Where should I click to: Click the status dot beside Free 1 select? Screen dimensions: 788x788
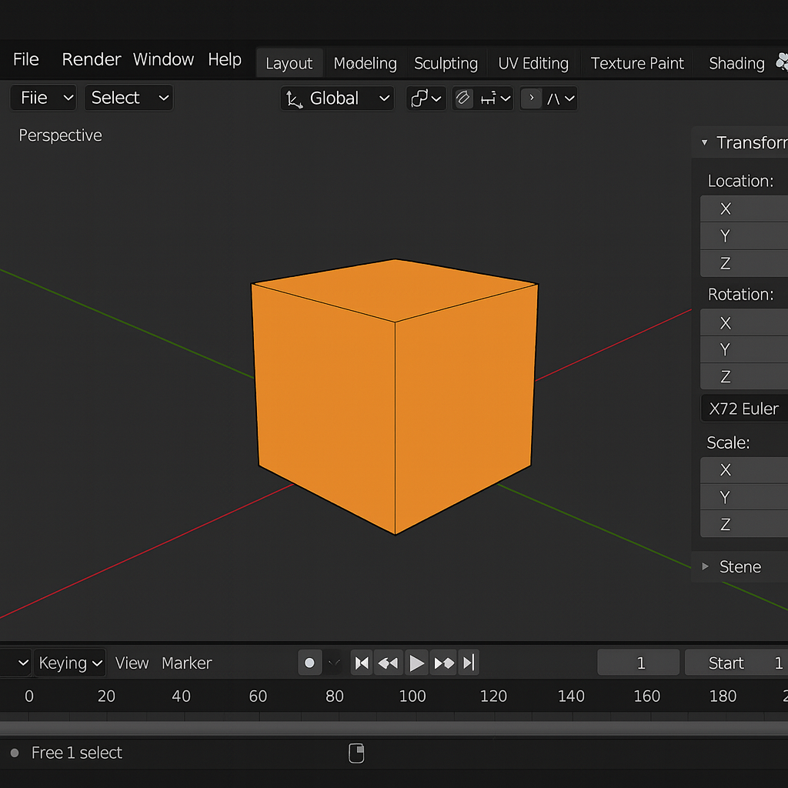tap(15, 753)
